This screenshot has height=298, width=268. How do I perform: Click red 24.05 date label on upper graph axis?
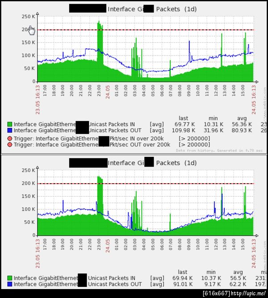108,92
